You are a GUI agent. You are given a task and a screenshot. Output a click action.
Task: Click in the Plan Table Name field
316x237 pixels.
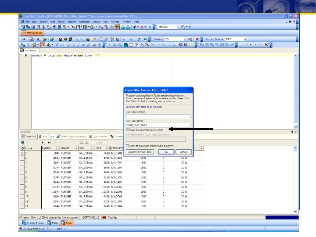[x=158, y=125]
